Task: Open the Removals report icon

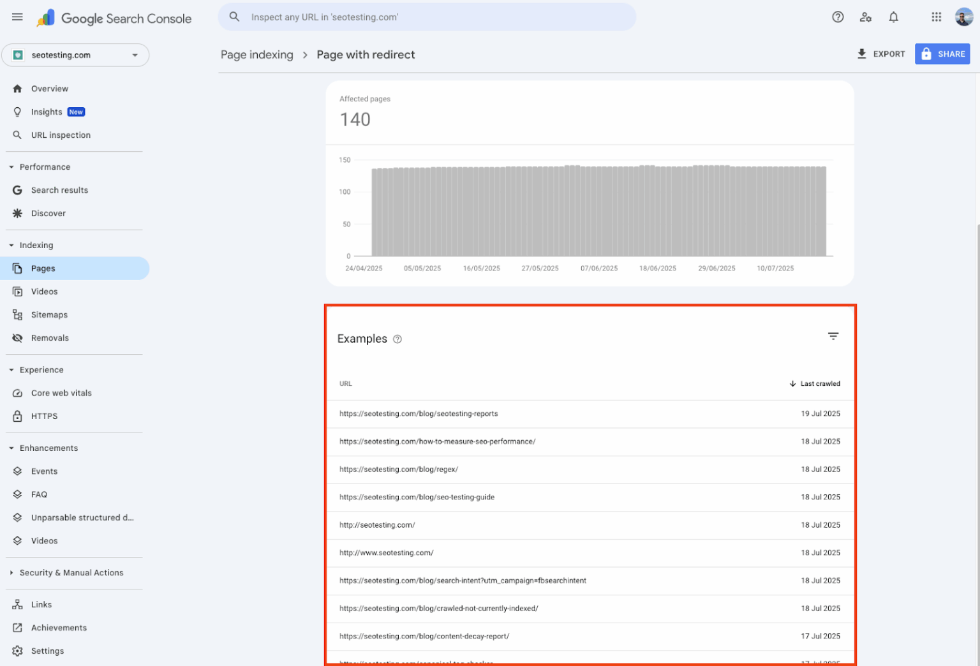Action: (x=17, y=337)
